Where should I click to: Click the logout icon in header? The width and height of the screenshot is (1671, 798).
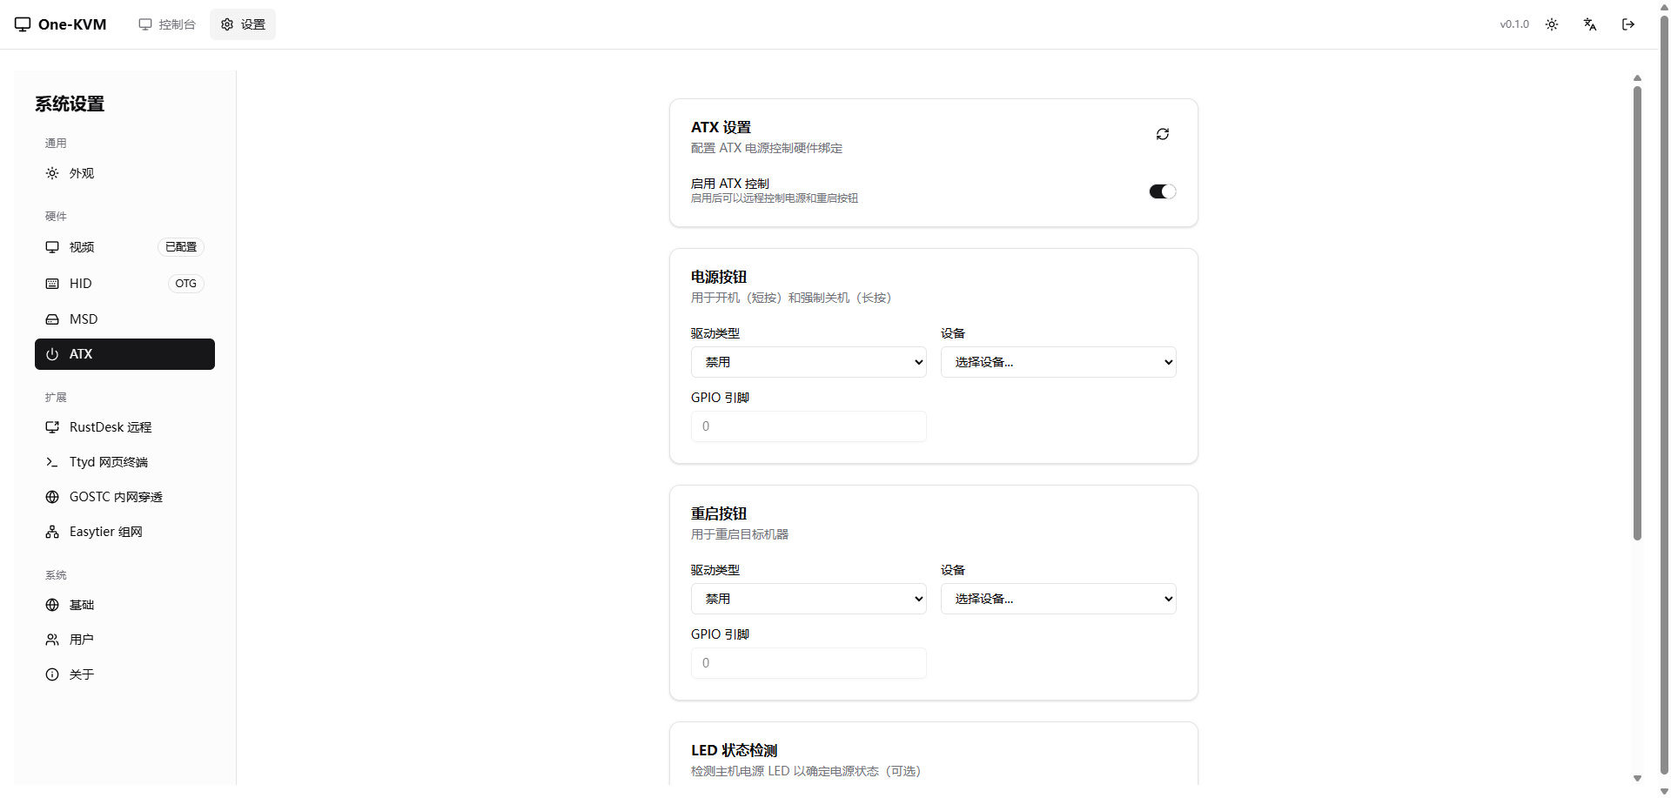pos(1627,24)
